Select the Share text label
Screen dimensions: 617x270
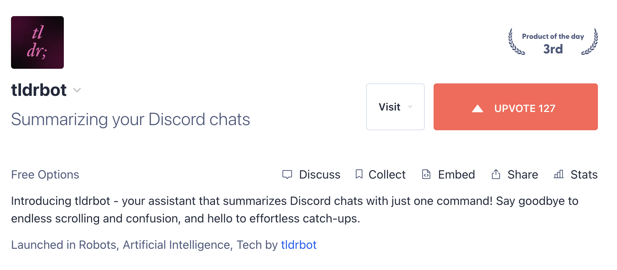click(523, 175)
